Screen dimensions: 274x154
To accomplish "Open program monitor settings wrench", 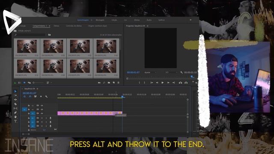I will (x=182, y=72).
